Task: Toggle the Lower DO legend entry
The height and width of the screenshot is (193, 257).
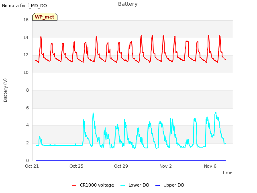Action: [x=135, y=185]
